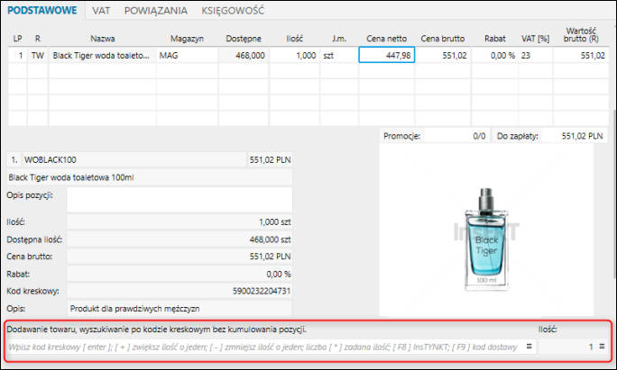This screenshot has width=617, height=370.
Task: Switch to the PODSTAWOWE tab
Action: point(42,10)
